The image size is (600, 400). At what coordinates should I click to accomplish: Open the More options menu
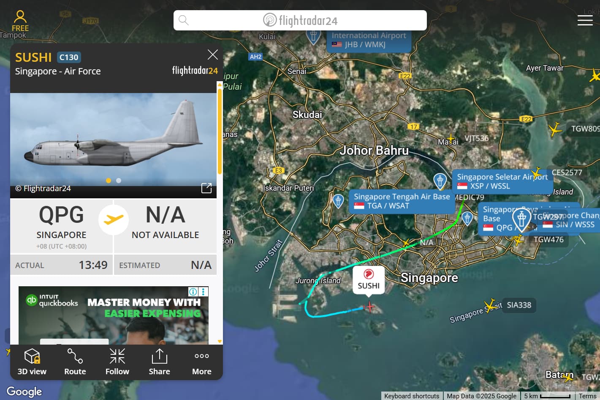202,362
